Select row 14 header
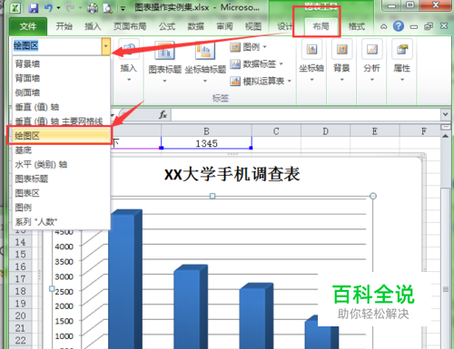The image size is (454, 349). pyautogui.click(x=20, y=242)
